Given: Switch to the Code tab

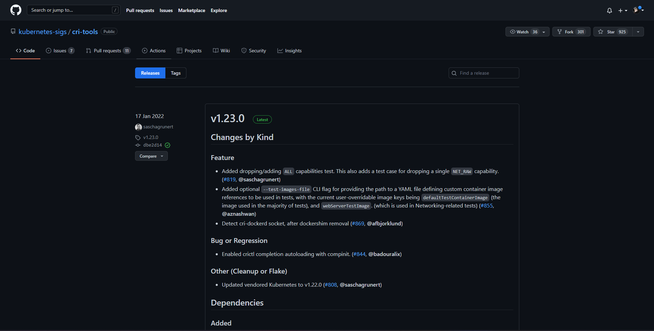Looking at the screenshot, I should tap(25, 51).
